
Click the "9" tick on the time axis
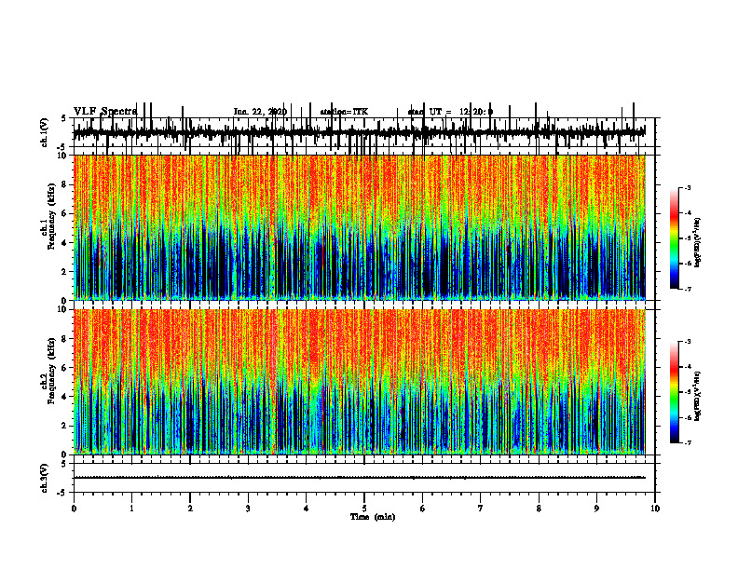[x=596, y=509]
